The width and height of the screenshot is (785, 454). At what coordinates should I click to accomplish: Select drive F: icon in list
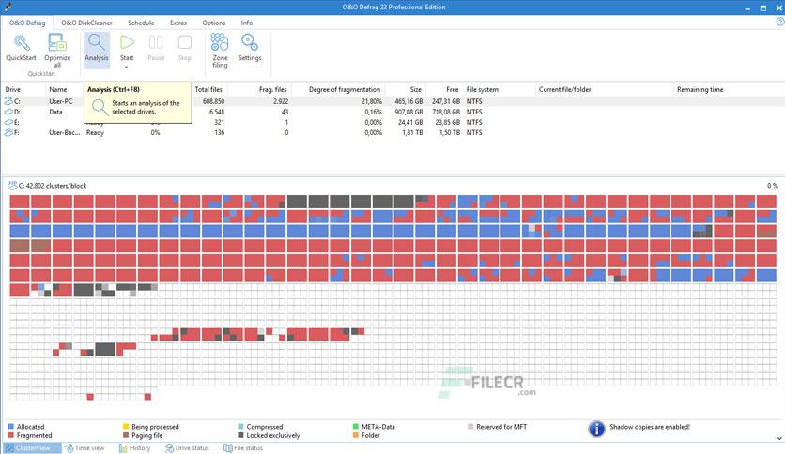(8, 132)
